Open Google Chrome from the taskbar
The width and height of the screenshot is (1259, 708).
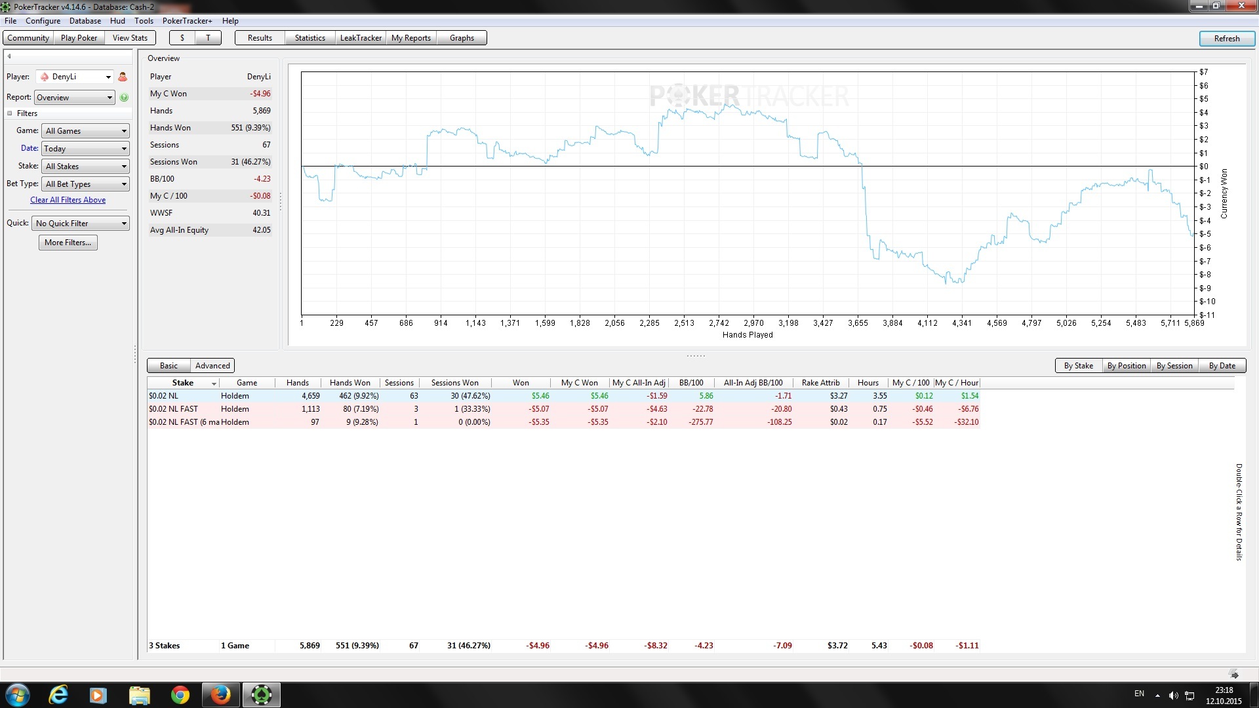(x=180, y=695)
